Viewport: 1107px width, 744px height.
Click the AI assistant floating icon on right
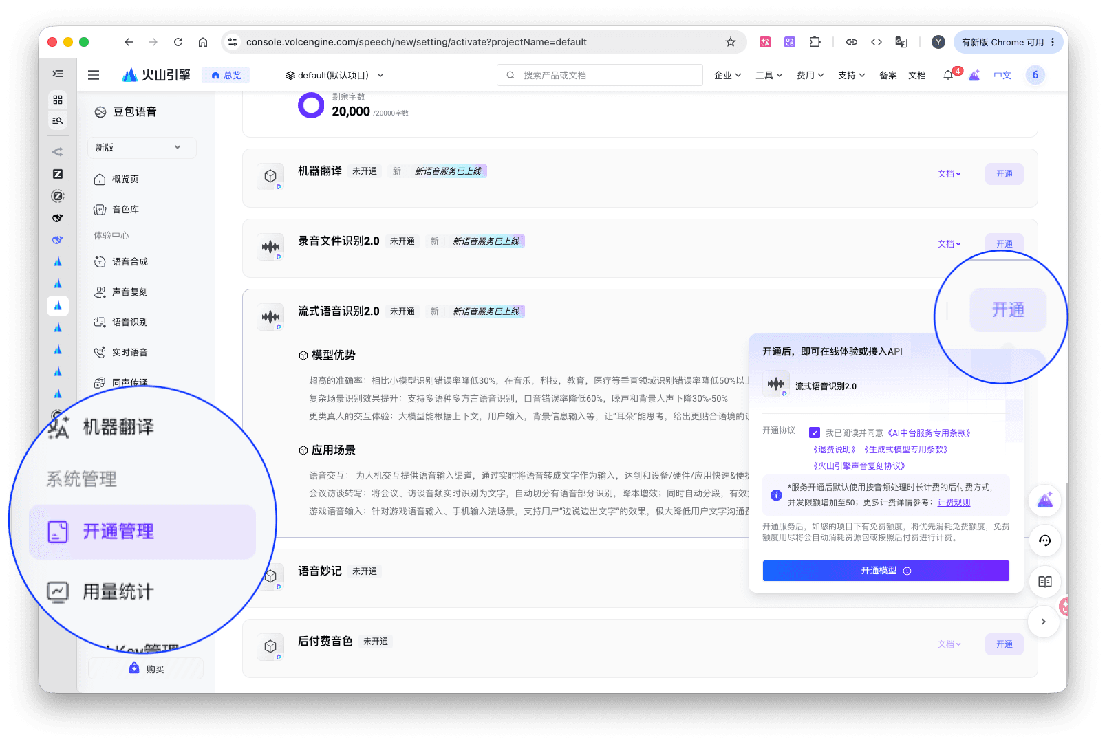[1044, 501]
